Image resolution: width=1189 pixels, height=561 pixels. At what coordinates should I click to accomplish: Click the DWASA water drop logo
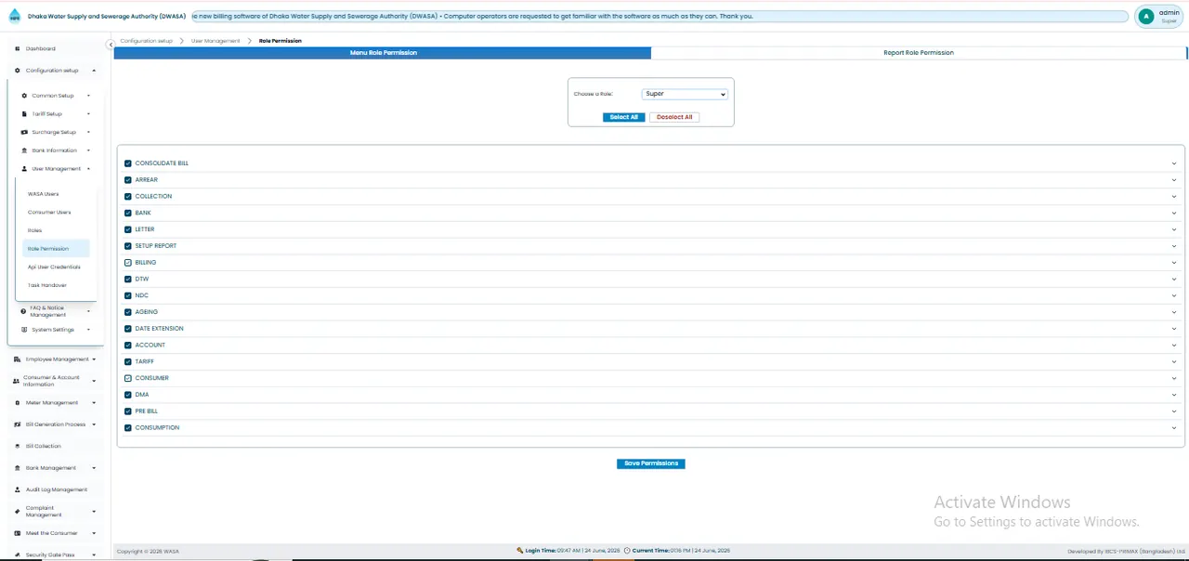14,17
